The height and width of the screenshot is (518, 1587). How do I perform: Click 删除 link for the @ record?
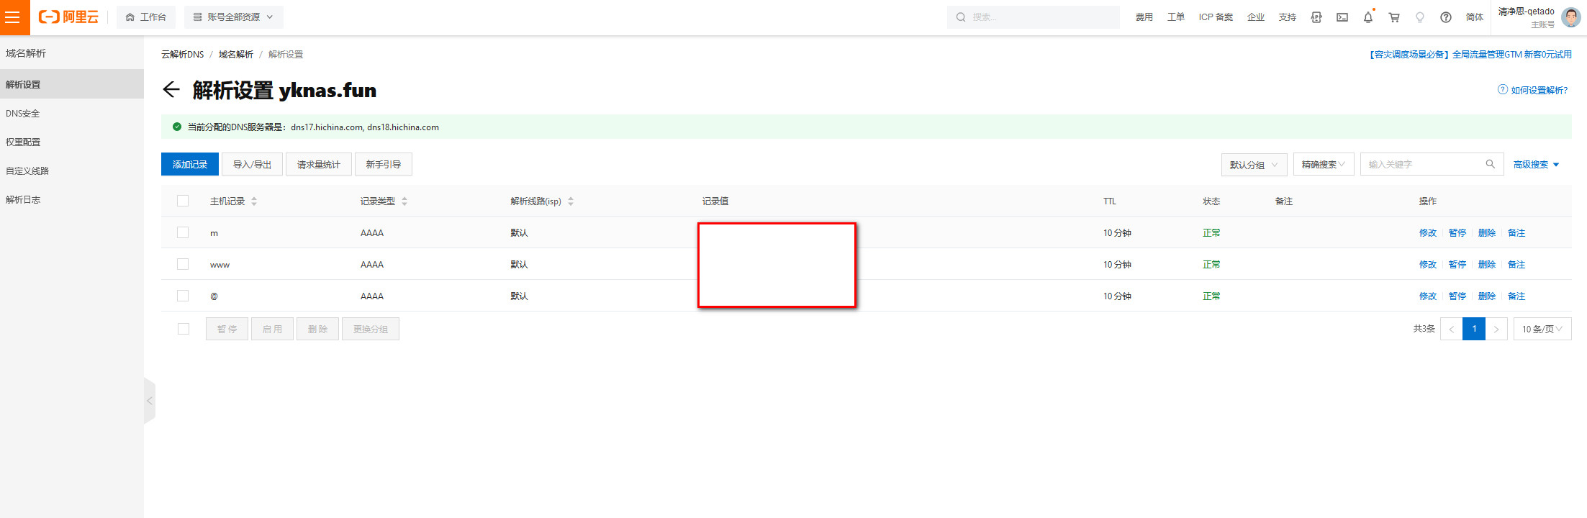tap(1486, 296)
